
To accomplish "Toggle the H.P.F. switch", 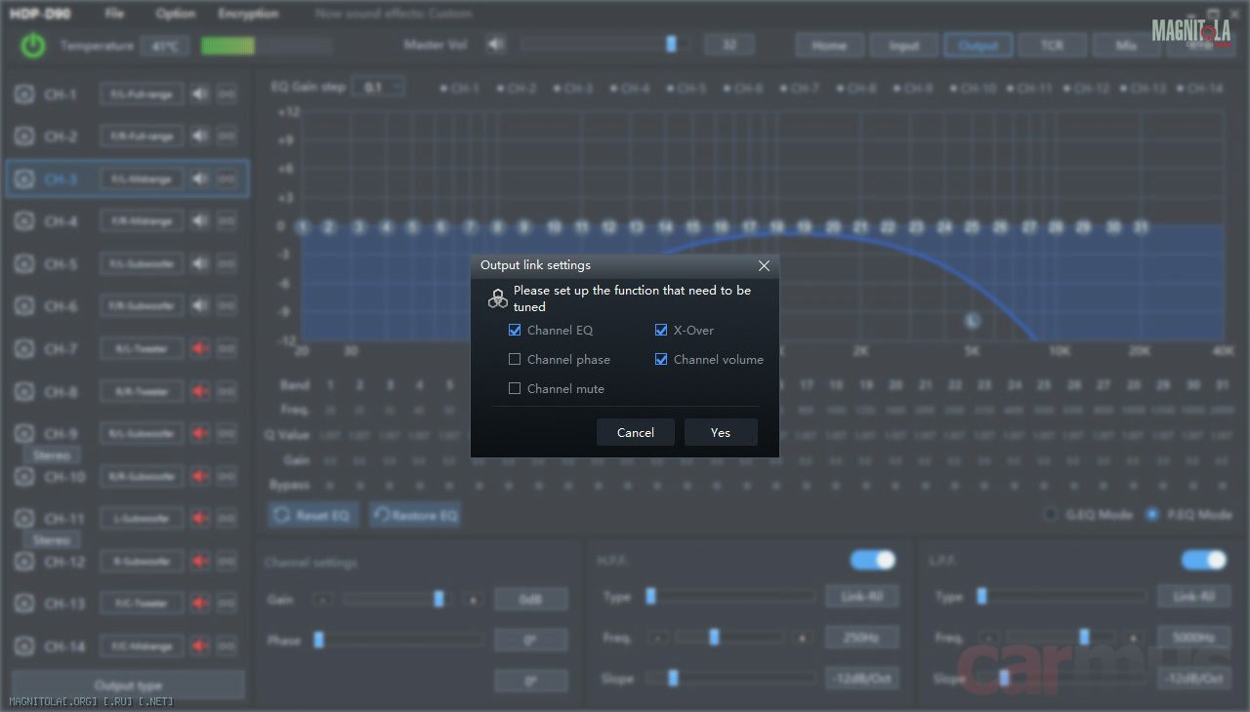I will (x=873, y=560).
